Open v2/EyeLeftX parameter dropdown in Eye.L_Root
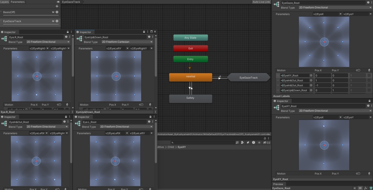The image size is (373, 190). click(x=117, y=134)
